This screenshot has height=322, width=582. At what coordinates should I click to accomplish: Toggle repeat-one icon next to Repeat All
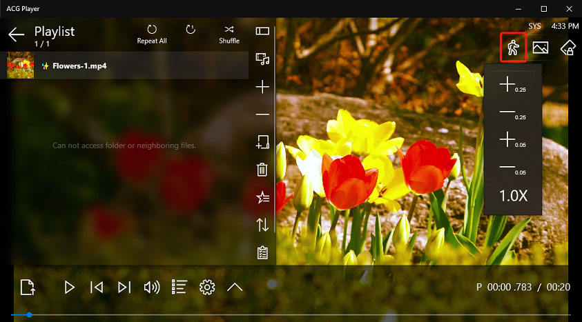tap(191, 30)
